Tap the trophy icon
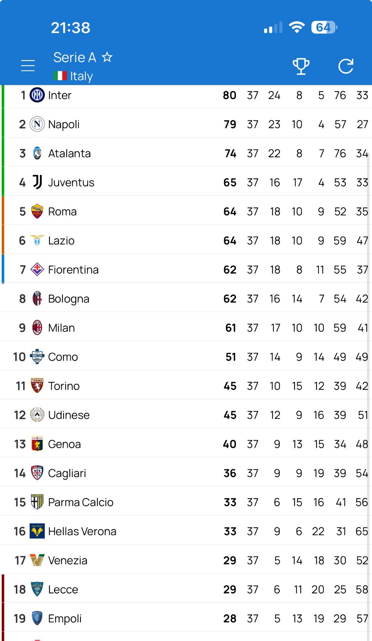 point(301,66)
